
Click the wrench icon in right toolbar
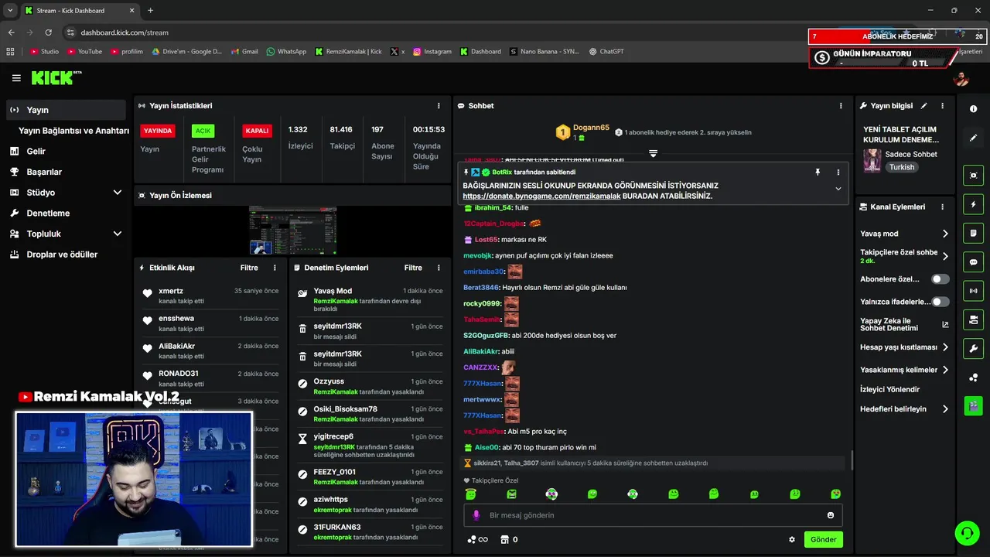tap(973, 348)
